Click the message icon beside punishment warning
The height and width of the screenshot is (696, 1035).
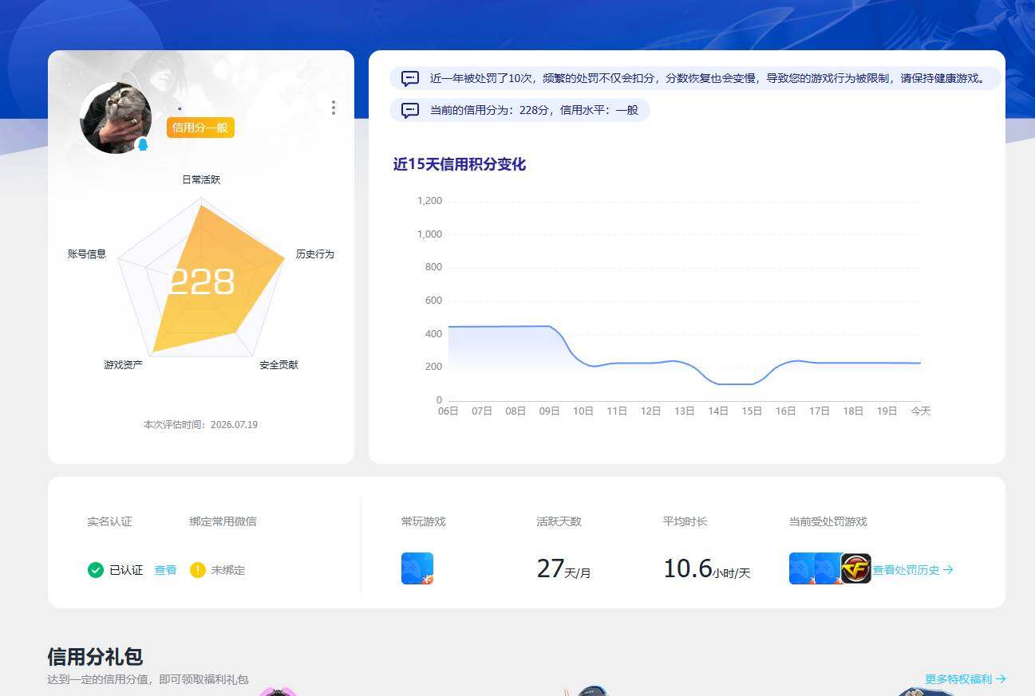(410, 79)
